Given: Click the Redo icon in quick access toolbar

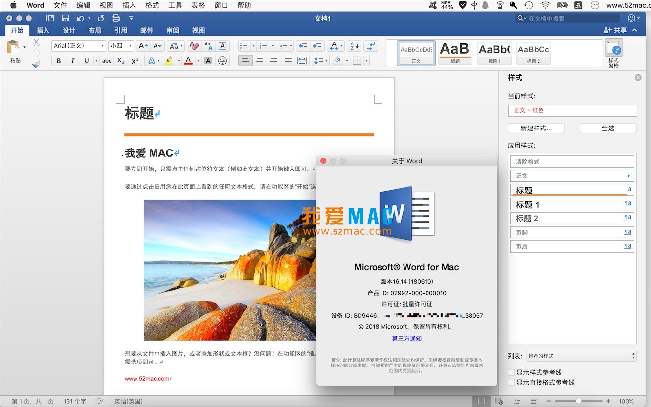Looking at the screenshot, I should point(100,18).
